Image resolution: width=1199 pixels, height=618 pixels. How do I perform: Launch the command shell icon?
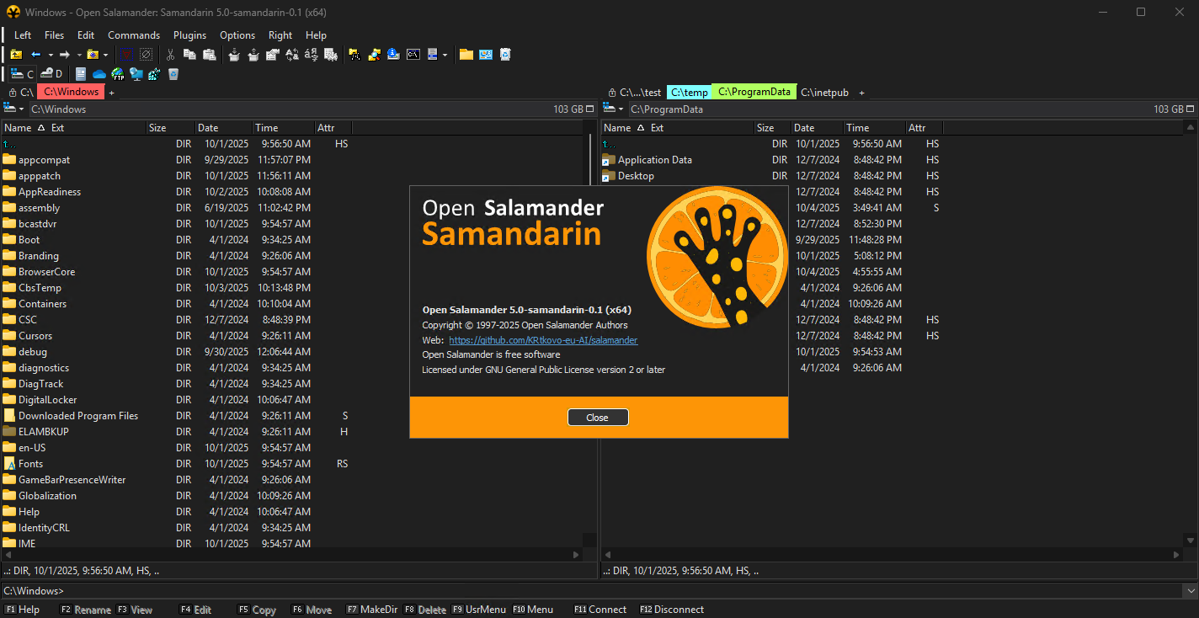413,55
